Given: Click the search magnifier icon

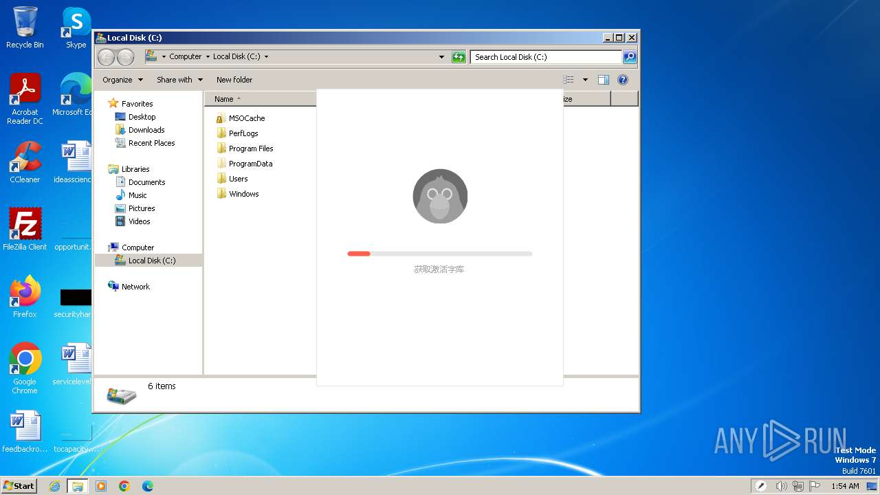Looking at the screenshot, I should coord(629,57).
